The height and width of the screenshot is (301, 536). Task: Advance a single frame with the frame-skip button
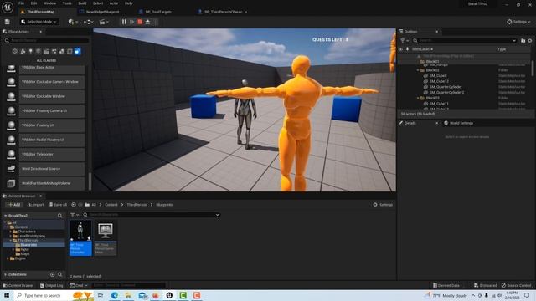coord(132,22)
